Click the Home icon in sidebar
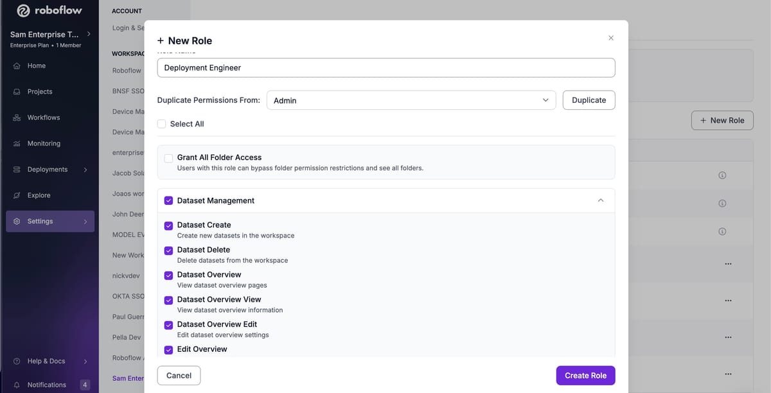The image size is (771, 393). [x=17, y=65]
